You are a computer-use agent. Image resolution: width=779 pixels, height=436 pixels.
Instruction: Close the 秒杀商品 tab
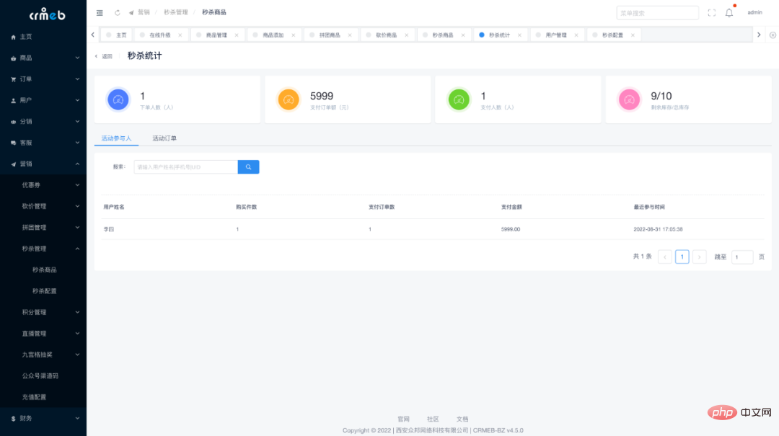463,35
